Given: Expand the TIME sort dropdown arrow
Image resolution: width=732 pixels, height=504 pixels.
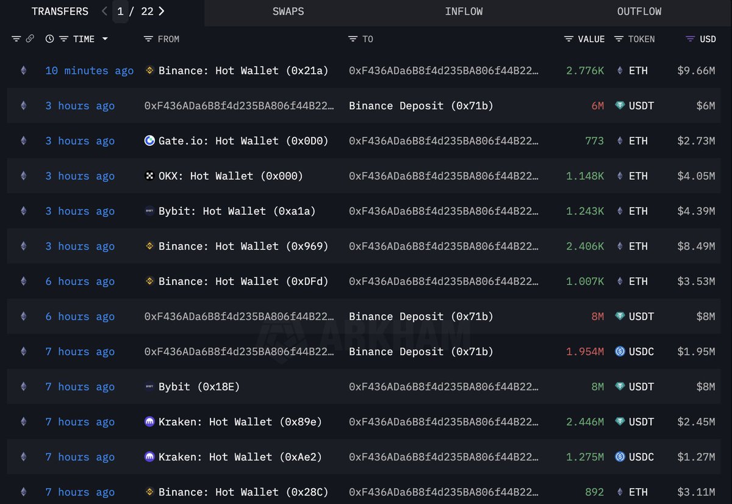Looking at the screenshot, I should (x=105, y=39).
